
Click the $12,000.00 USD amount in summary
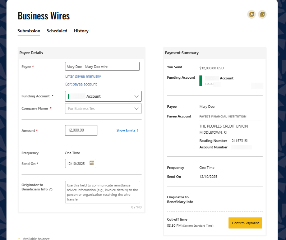tap(212, 68)
